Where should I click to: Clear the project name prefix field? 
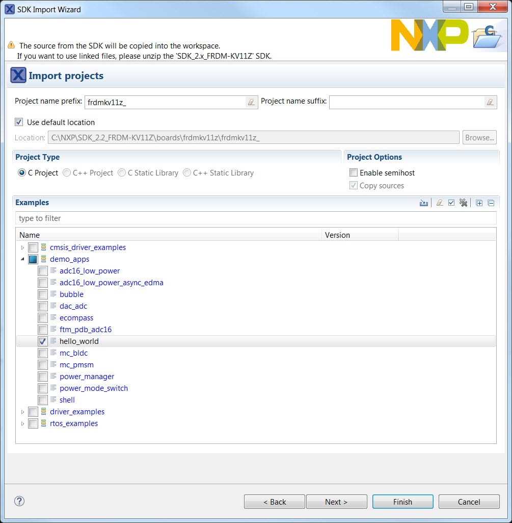pyautogui.click(x=251, y=102)
